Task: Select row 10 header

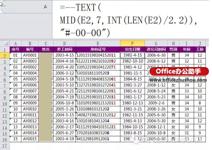Action: click(5, 104)
